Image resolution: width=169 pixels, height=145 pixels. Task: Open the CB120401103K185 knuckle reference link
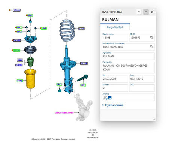coord(64,113)
